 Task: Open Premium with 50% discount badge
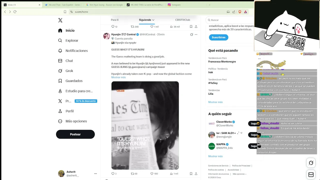[x=77, y=101]
